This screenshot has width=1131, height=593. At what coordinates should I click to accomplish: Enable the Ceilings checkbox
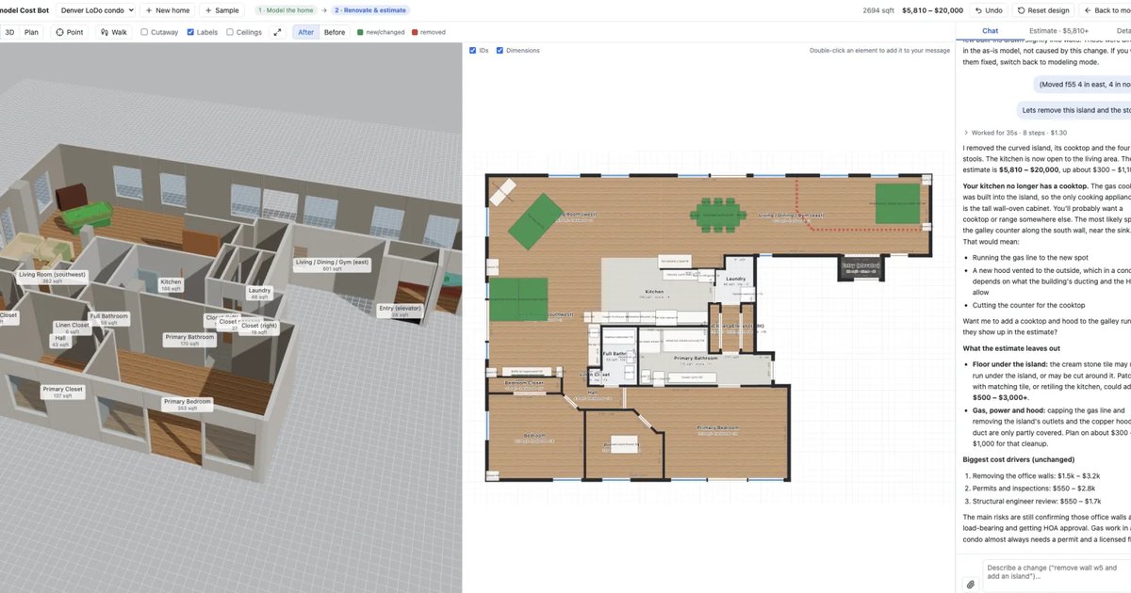[229, 32]
